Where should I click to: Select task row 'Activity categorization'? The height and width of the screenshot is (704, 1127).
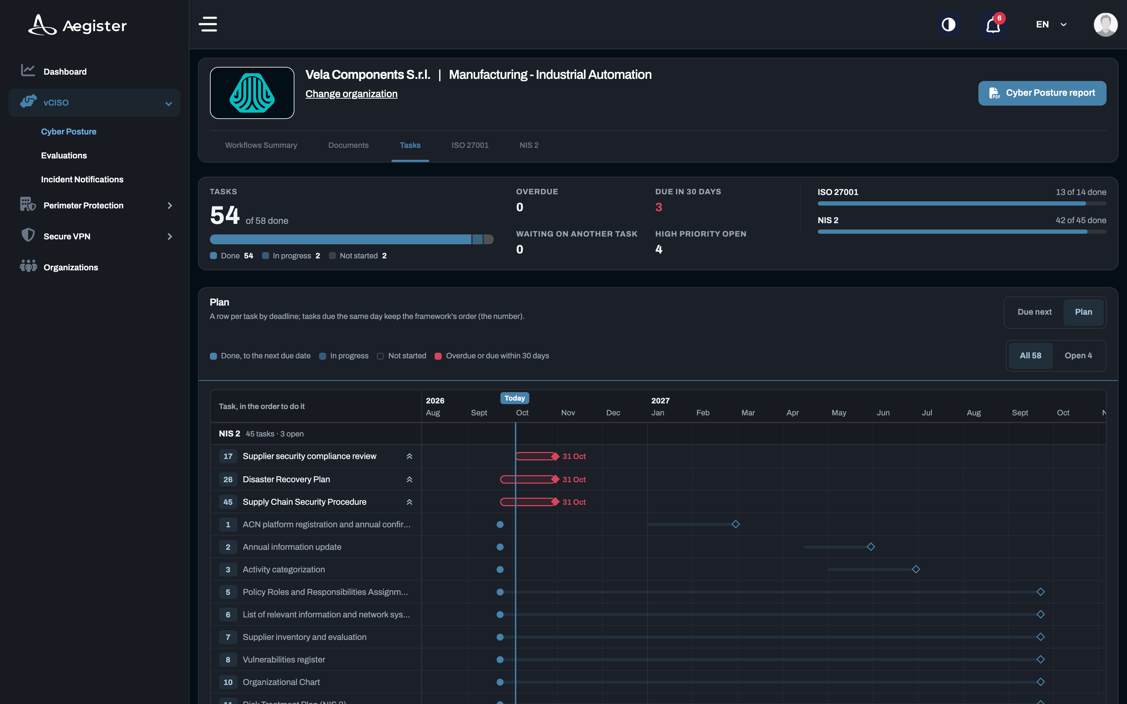pos(658,570)
